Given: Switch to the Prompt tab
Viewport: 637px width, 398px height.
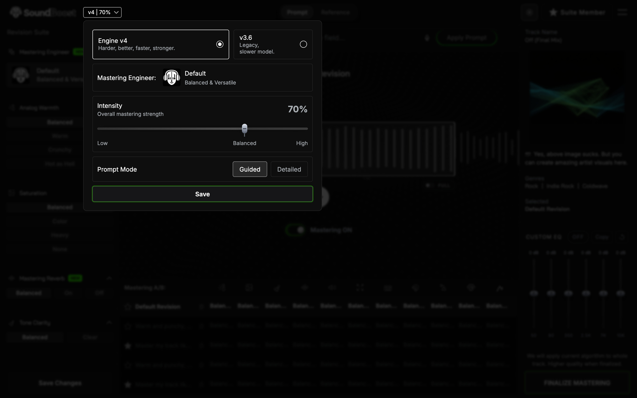Looking at the screenshot, I should point(297,12).
